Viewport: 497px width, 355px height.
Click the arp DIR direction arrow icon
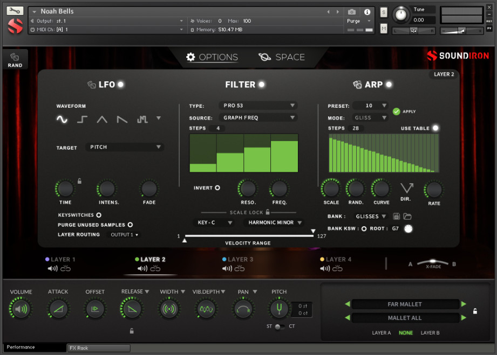[407, 188]
